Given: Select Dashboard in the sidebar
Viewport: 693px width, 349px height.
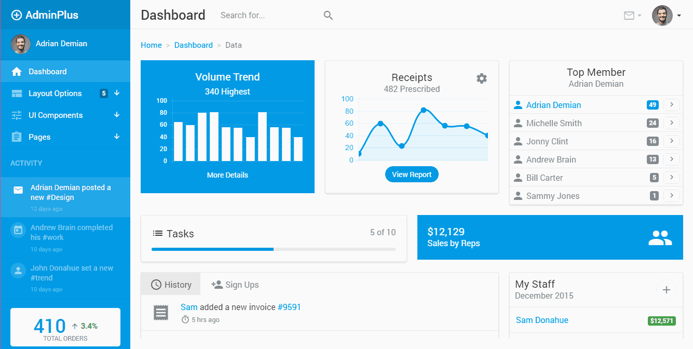Looking at the screenshot, I should point(47,72).
